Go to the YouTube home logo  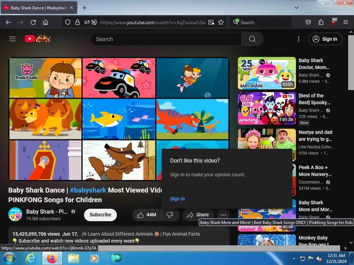click(37, 39)
